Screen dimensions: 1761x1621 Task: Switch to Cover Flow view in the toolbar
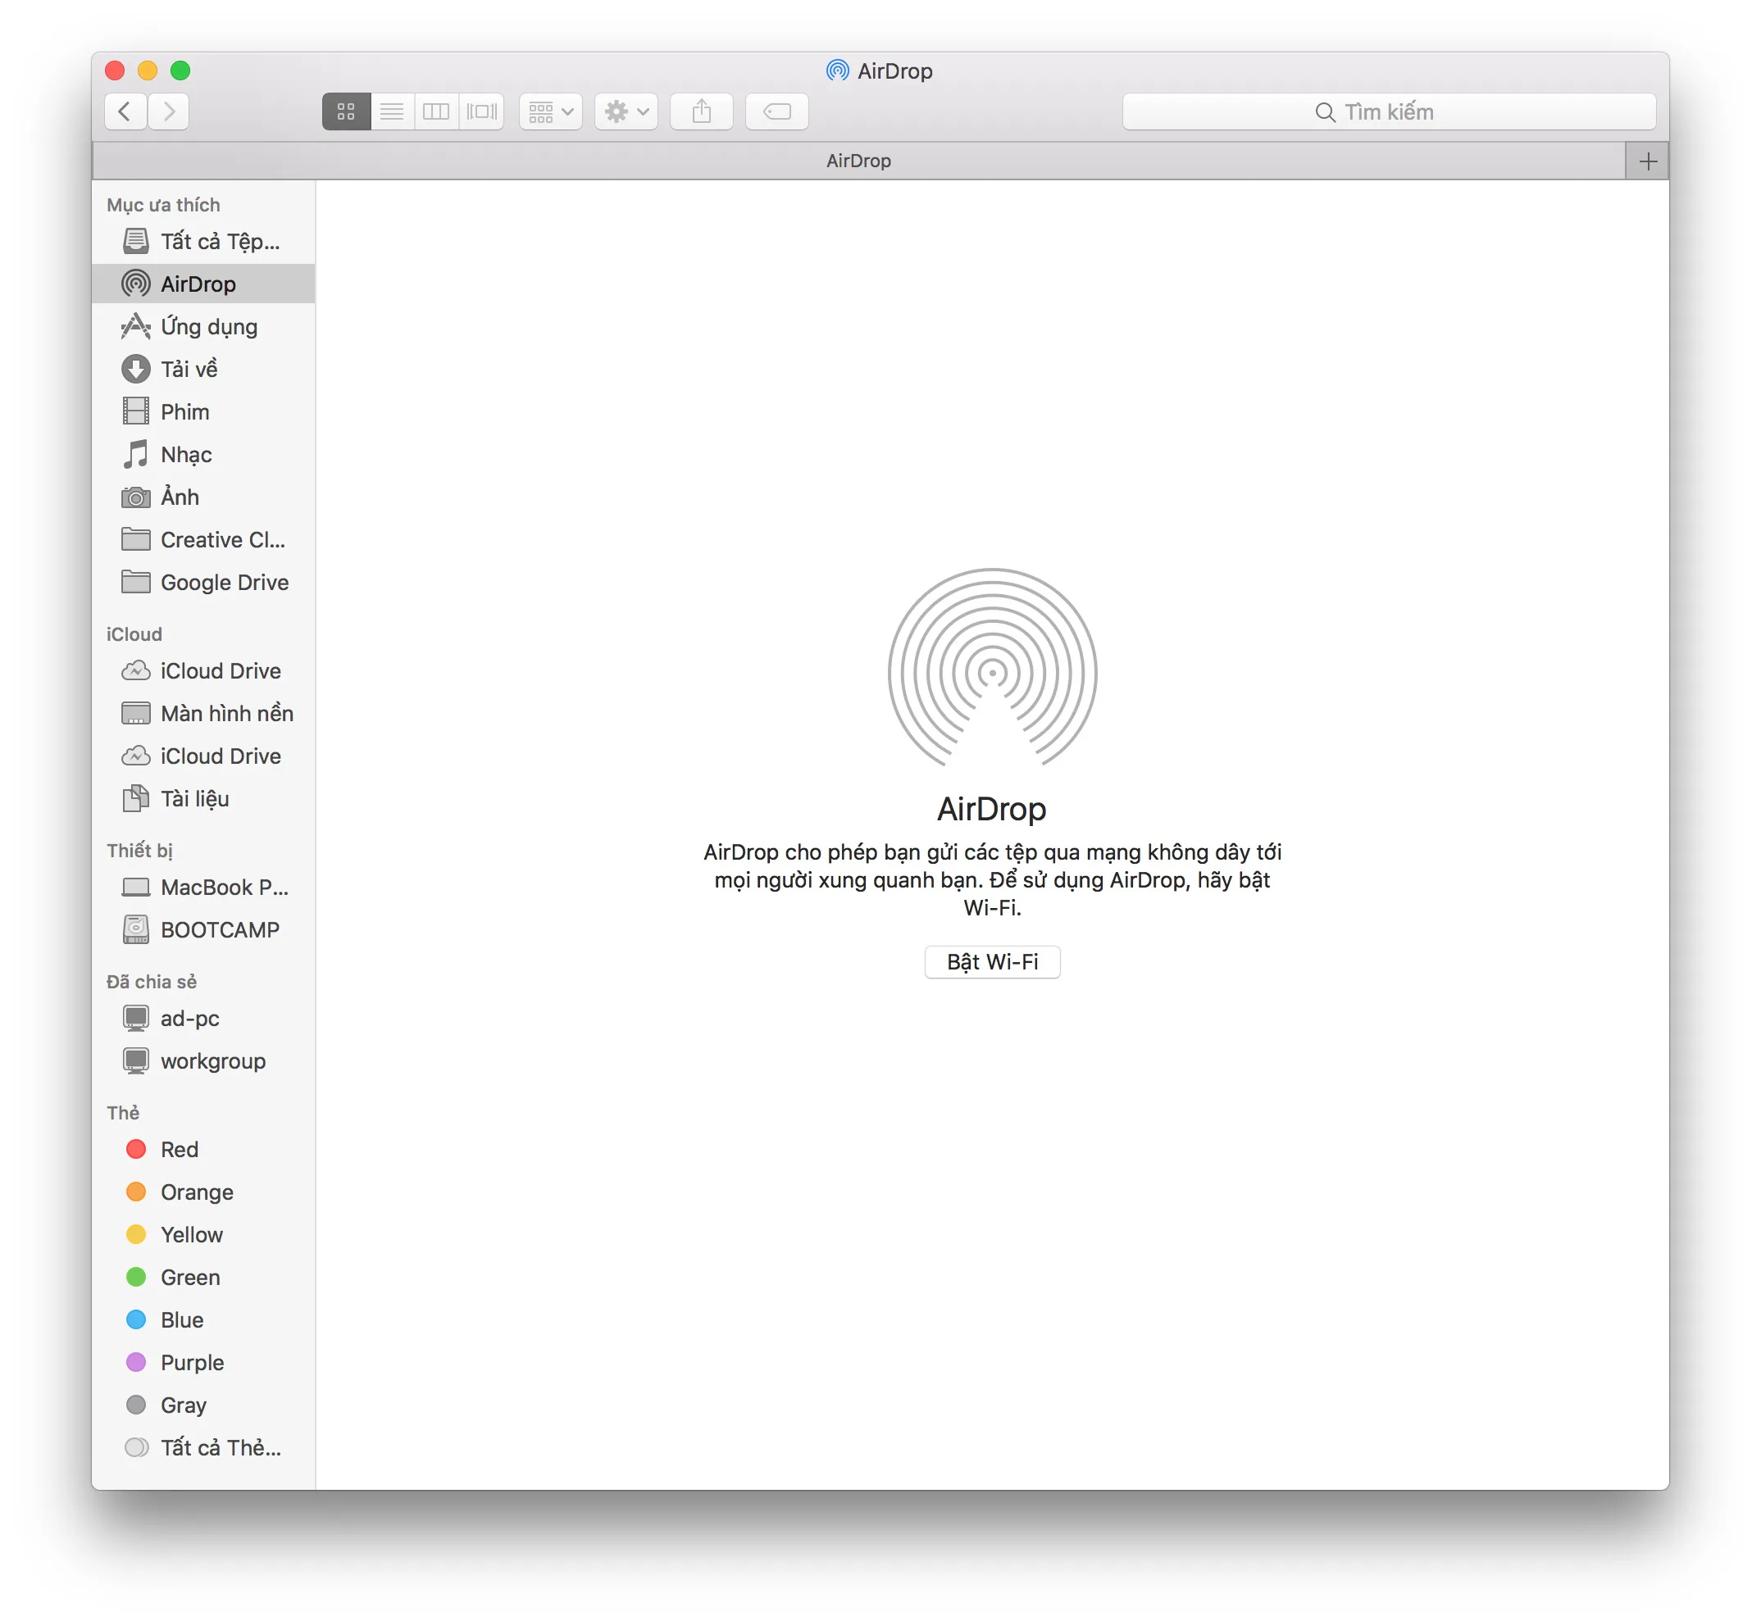point(480,111)
